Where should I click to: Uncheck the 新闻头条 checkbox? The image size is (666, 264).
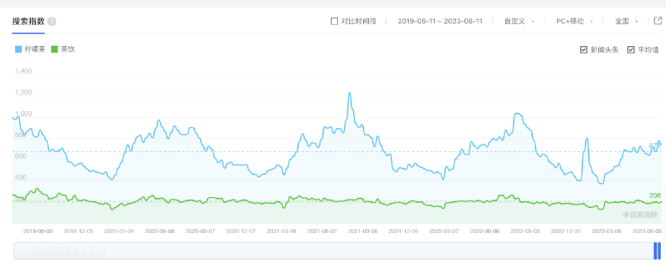tap(583, 50)
